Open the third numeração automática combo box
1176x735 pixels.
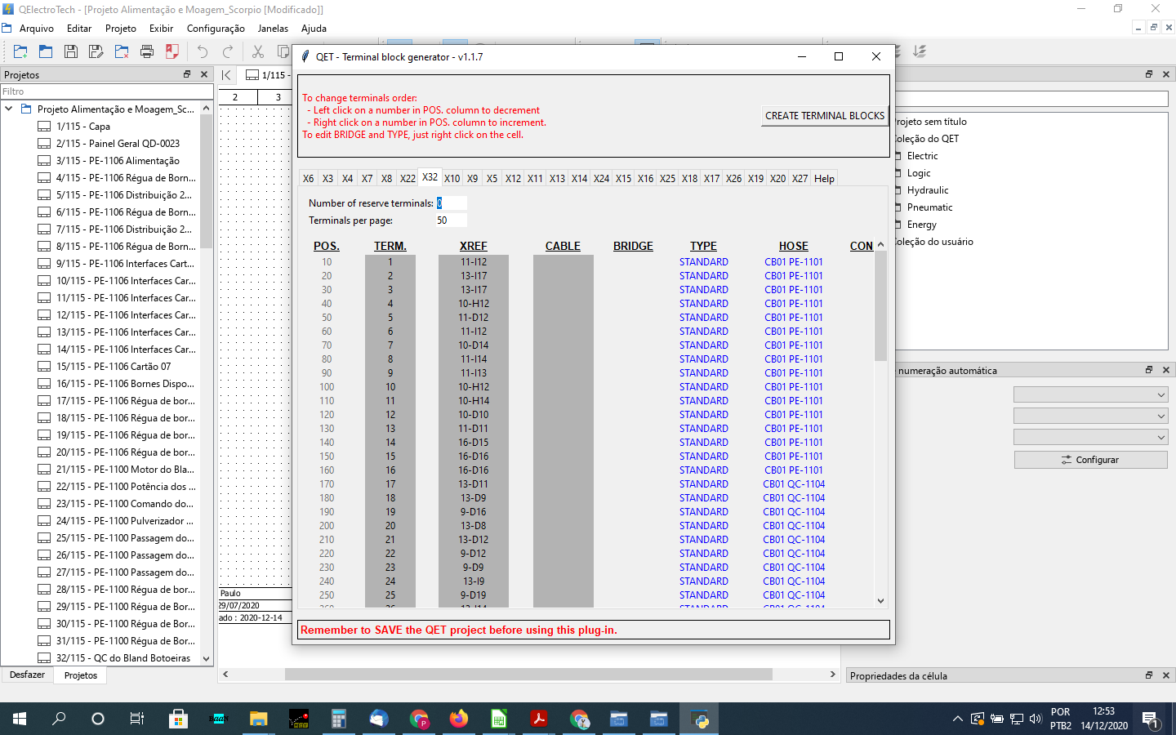pos(1090,438)
